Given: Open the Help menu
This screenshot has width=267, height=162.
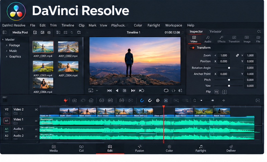Looking at the screenshot, I should click(191, 25).
